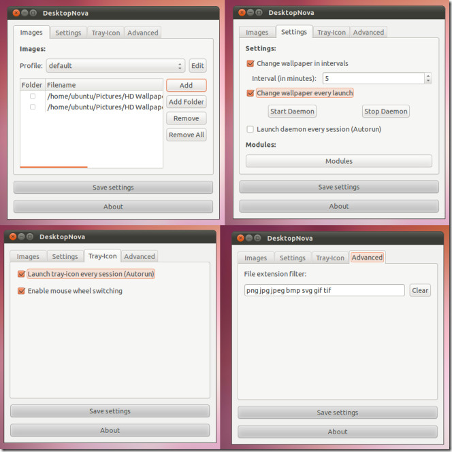
Task: Tick the Folder checkbox for the first wallpaper row
Action: (33, 96)
